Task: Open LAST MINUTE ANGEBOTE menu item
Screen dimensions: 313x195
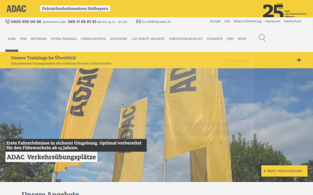Action: pyautogui.click(x=148, y=39)
